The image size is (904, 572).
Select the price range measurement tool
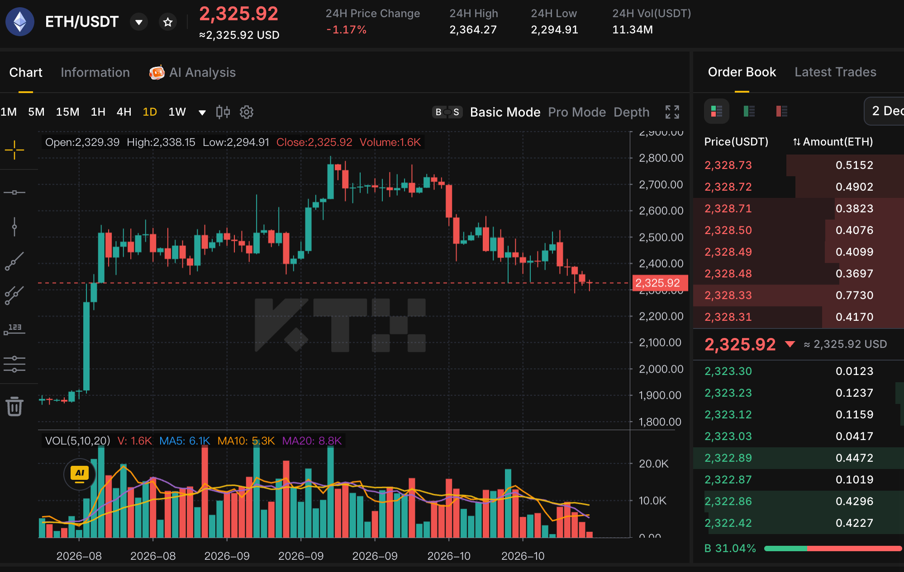(14, 329)
